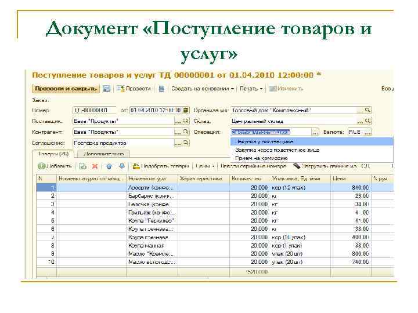Image resolution: width=418 pixels, height=313 pixels.
Task: Click the save diskette icon
Action: (106, 89)
